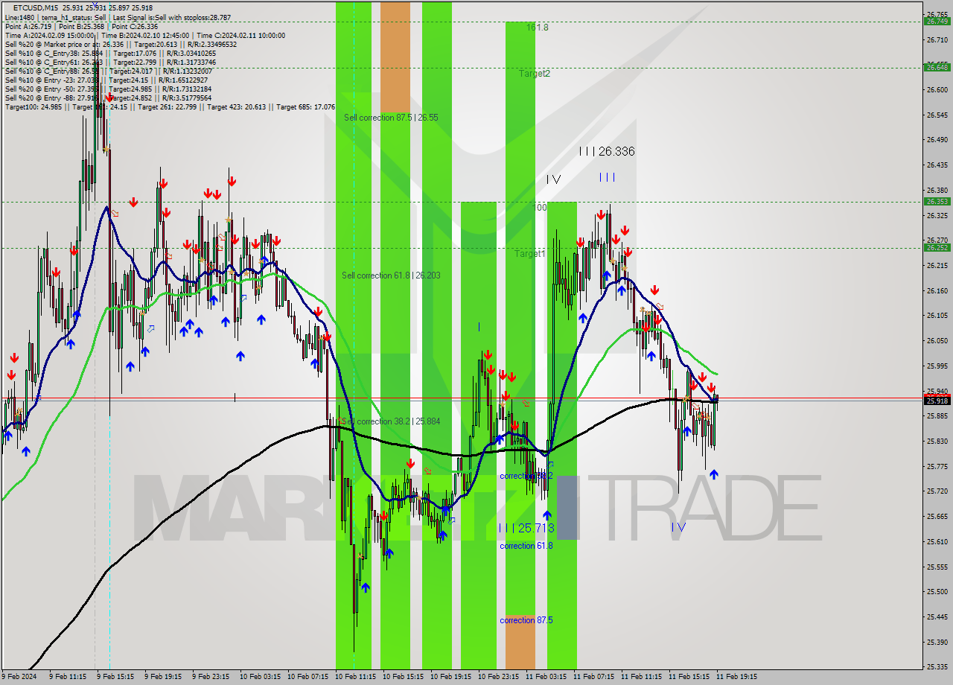This screenshot has height=685, width=953.
Task: Click the current price tag 25.918
Action: point(937,401)
